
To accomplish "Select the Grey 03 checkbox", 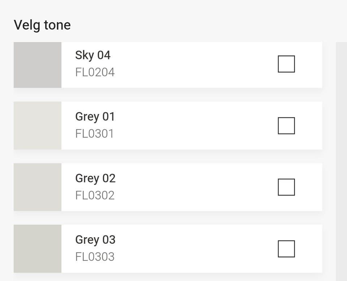I will pyautogui.click(x=286, y=249).
